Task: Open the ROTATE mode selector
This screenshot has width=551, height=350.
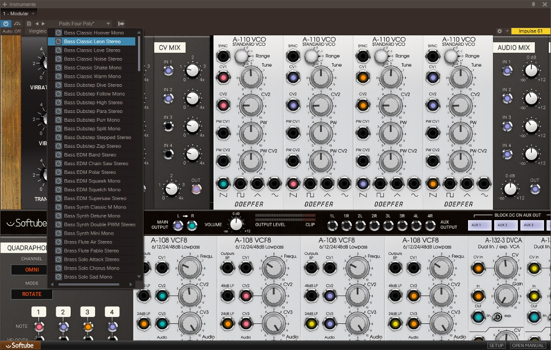Action: pos(32,294)
